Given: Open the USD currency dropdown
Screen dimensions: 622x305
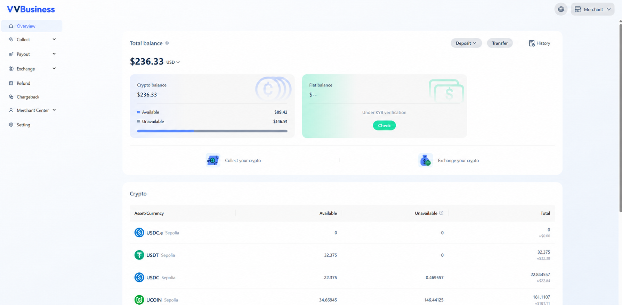Looking at the screenshot, I should tap(173, 62).
